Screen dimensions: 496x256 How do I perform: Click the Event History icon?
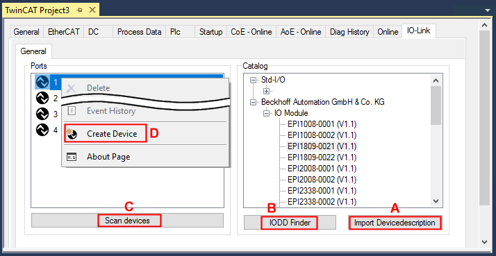72,111
